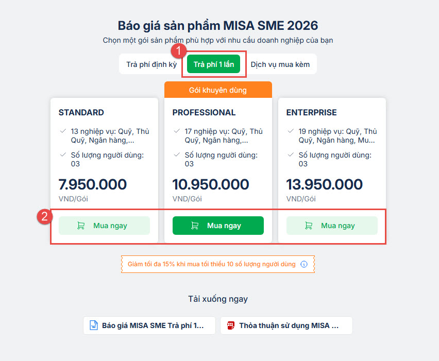439x361 pixels.
Task: Click the PDF icon for Thỏa thuận sử dụng
Action: 230,325
